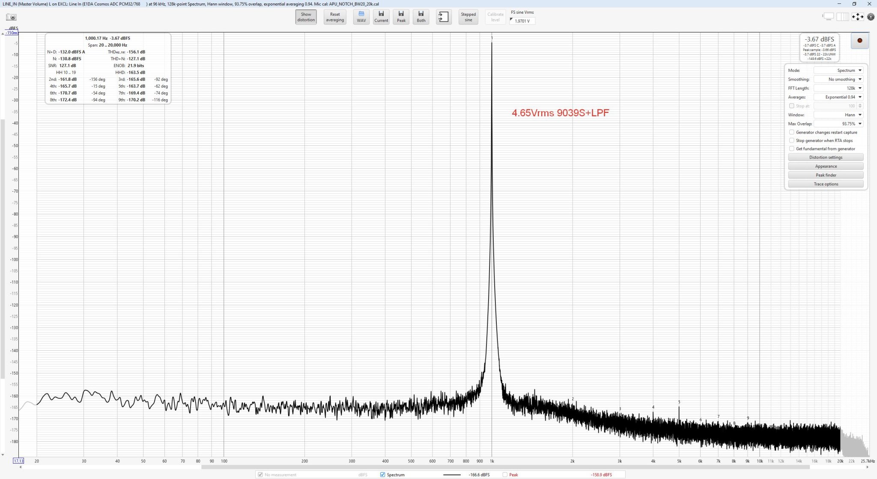
Task: Click vertical scrollbar thumb at left edge
Action: [2, 249]
